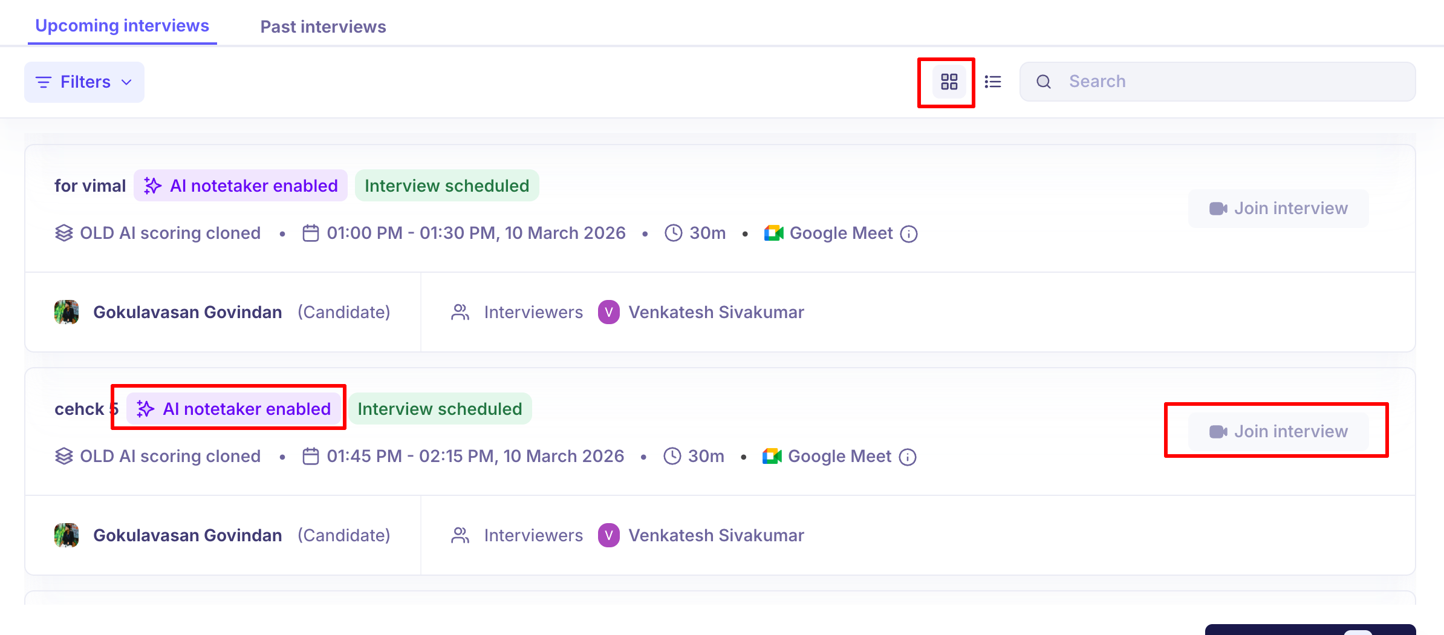Click candidate photo in the first interview card
Viewport: 1444px width, 635px height.
click(67, 312)
